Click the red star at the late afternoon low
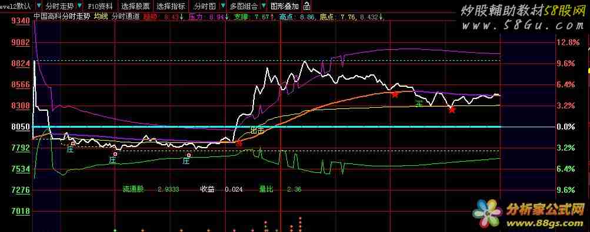Screen dimensions: 590x232 coord(452,110)
